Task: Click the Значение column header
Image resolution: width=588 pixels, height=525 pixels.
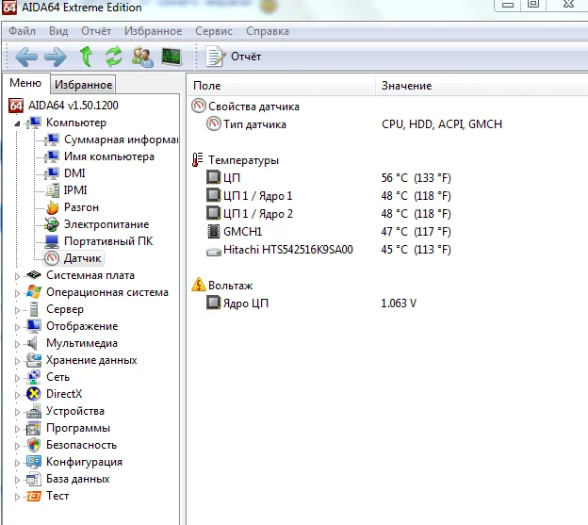Action: 482,86
